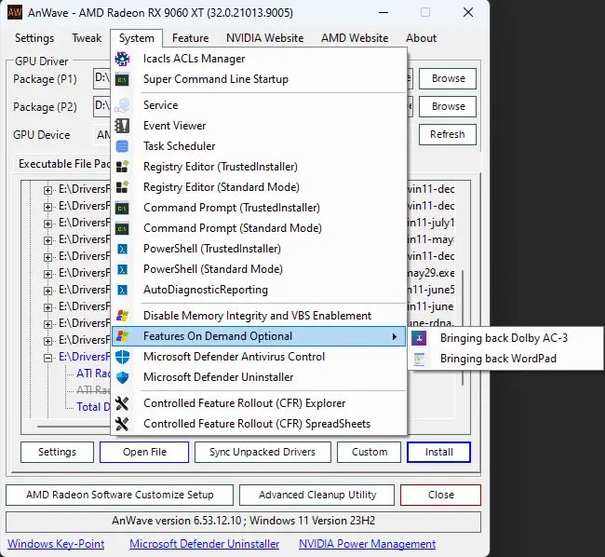This screenshot has height=557, width=605.
Task: Choose Bringing back Dolby AC-3
Action: click(505, 338)
